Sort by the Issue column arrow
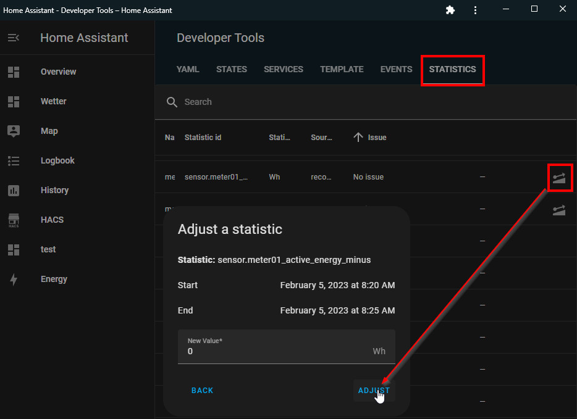Viewport: 577px width, 419px height. (x=358, y=137)
